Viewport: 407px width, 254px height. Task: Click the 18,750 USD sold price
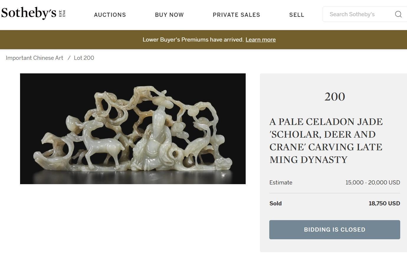coord(384,203)
